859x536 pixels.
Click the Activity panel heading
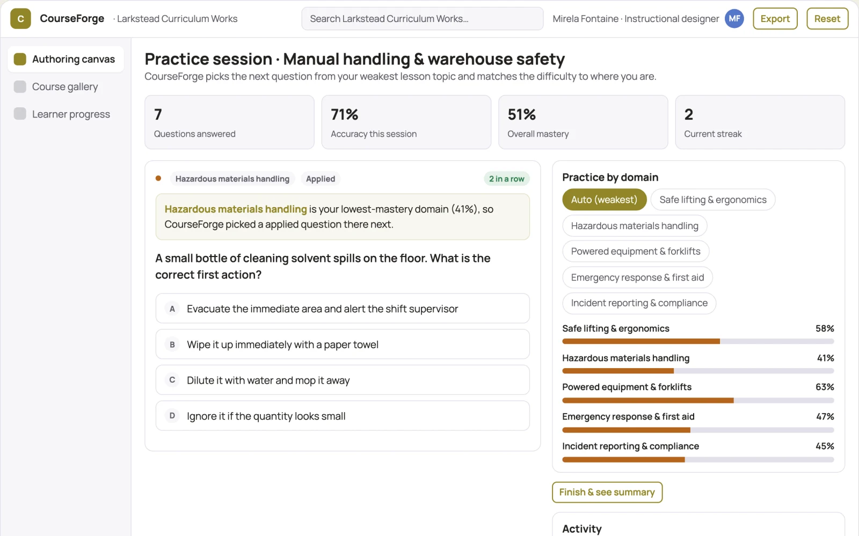point(582,528)
